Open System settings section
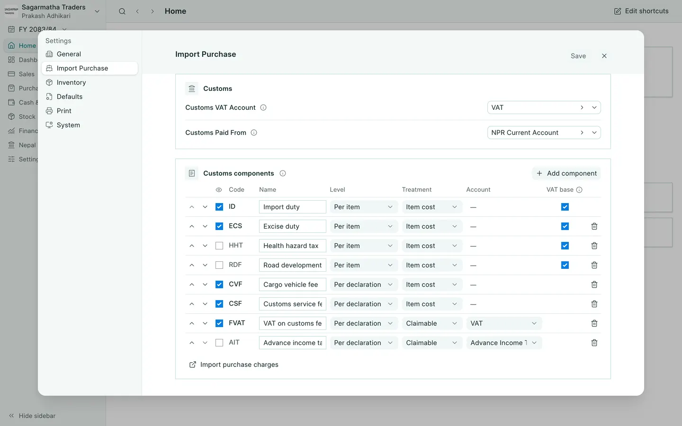The height and width of the screenshot is (426, 682). click(x=90, y=125)
